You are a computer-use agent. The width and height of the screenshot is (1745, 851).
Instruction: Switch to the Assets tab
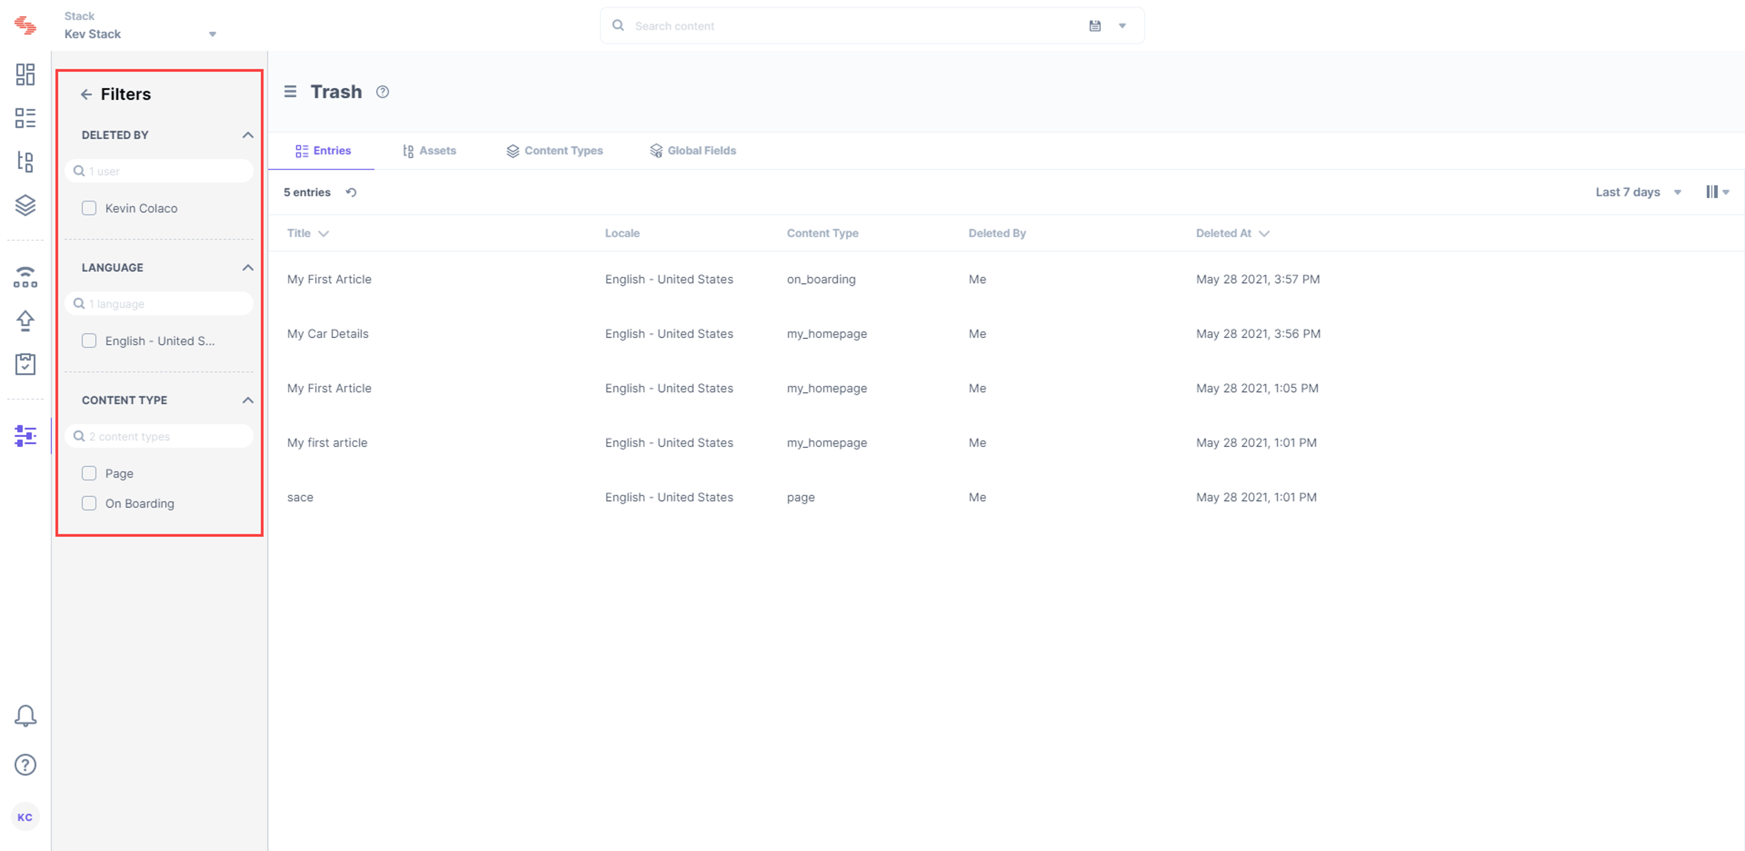429,150
